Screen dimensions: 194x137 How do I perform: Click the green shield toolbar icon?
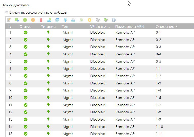coord(17,20)
